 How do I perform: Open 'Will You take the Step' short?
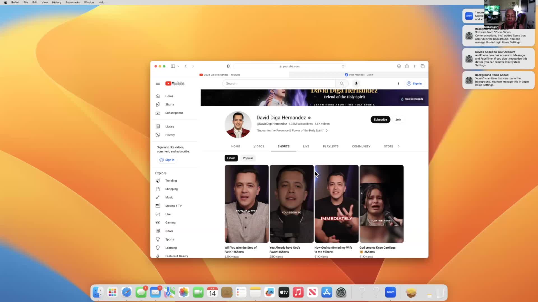coord(247,204)
